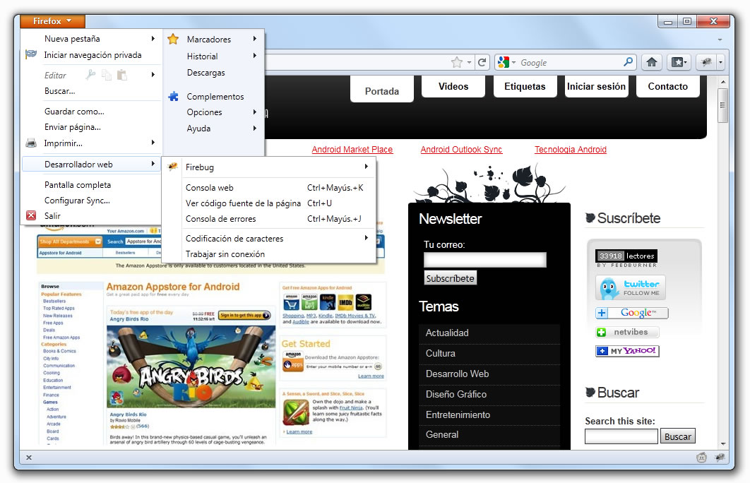750x483 pixels.
Task: Select Ver código fuente de la página
Action: pyautogui.click(x=269, y=203)
